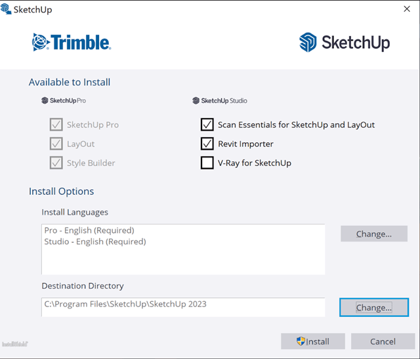Uncheck Scan Essentials for SketchUp and LayOut
Screen dimensions: 420x359
[x=207, y=125]
